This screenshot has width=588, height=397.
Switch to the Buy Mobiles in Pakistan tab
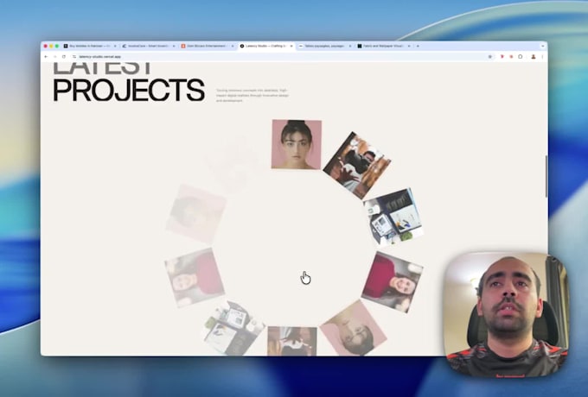[90, 46]
